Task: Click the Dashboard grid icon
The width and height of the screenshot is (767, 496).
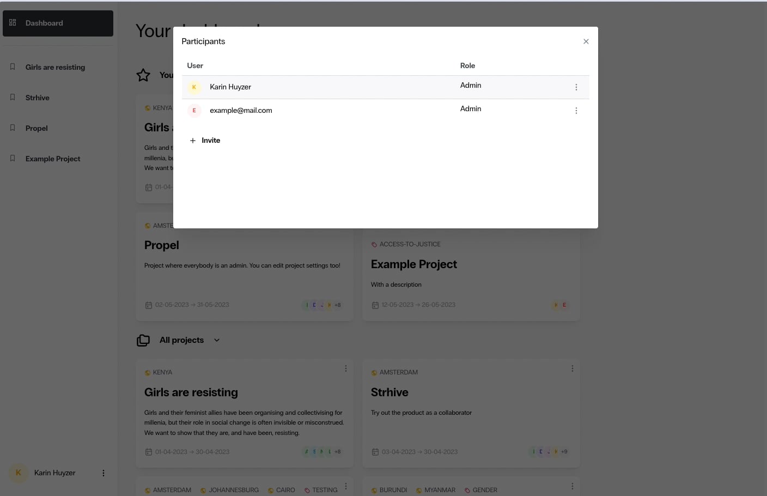Action: 13,23
